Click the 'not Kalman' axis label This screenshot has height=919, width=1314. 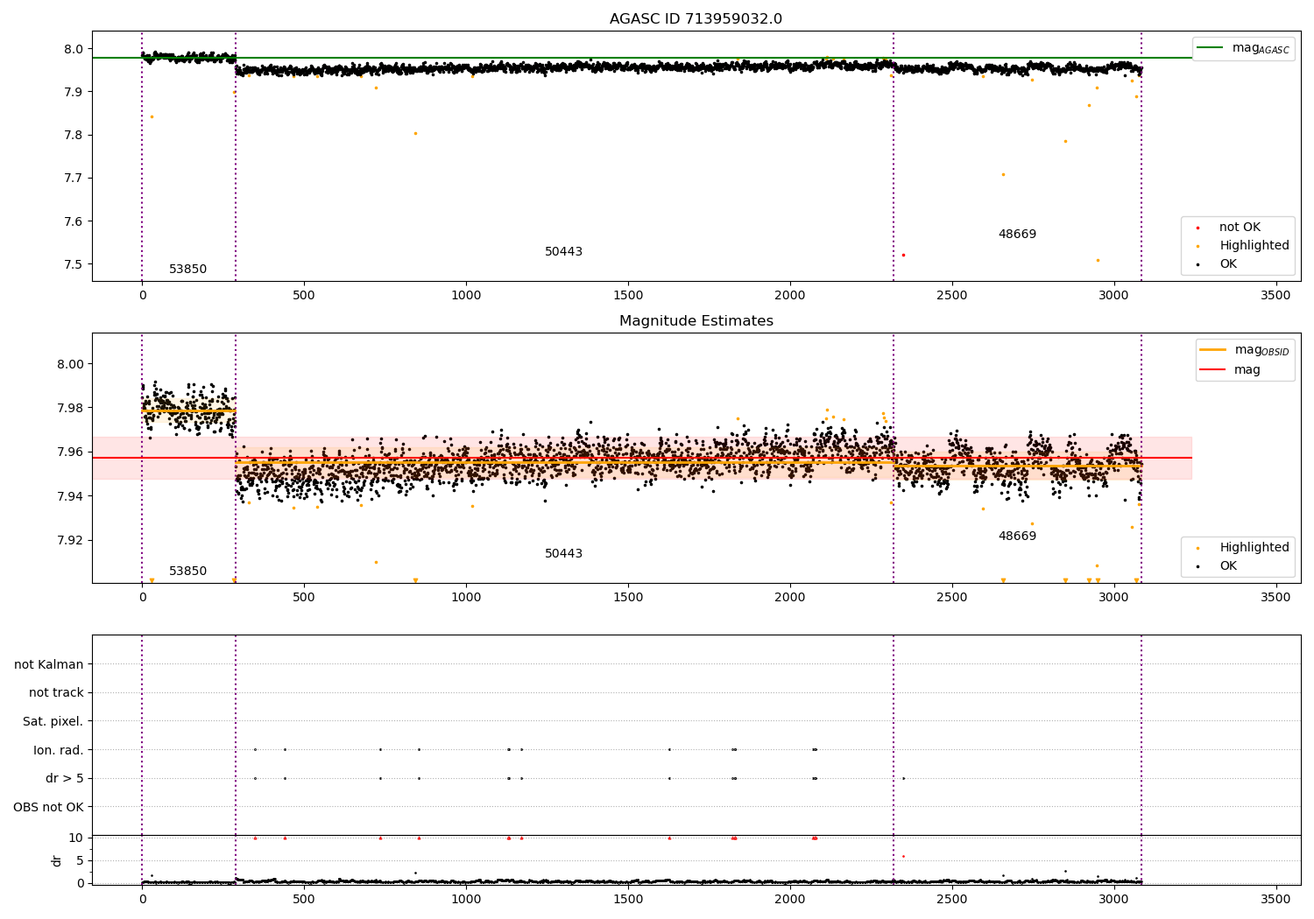coord(49,665)
